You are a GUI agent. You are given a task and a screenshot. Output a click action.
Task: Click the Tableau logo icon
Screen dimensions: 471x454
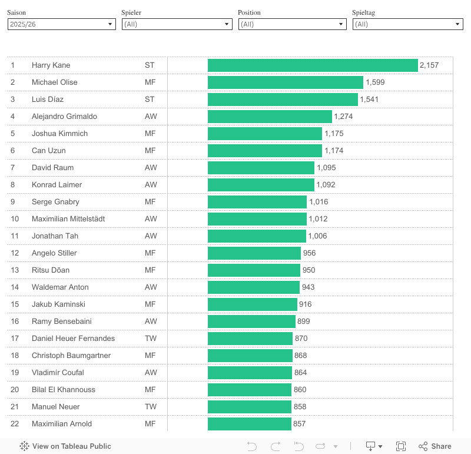click(25, 446)
